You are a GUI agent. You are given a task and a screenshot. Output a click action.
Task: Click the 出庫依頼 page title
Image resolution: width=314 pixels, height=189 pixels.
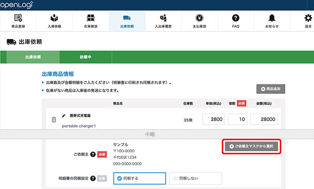30,42
